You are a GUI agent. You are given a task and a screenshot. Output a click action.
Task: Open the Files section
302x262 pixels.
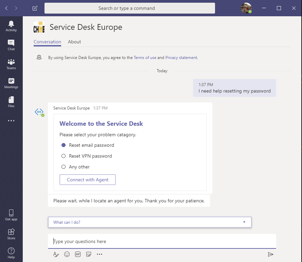tap(11, 102)
